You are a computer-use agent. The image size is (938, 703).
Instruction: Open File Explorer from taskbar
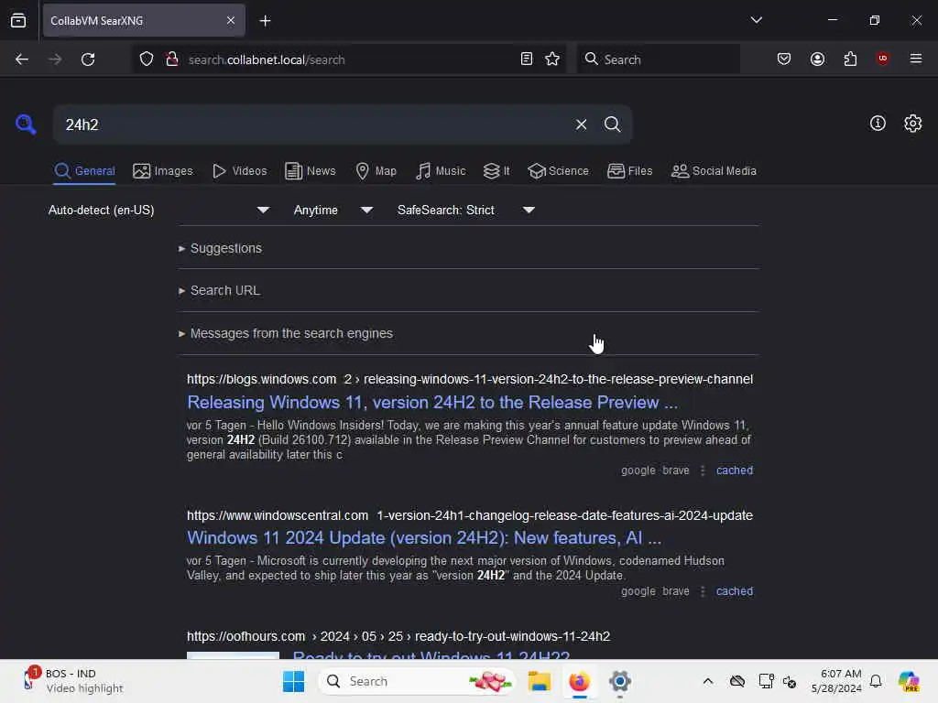[539, 681]
